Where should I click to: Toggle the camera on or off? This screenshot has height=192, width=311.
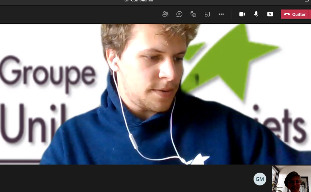coord(242,14)
